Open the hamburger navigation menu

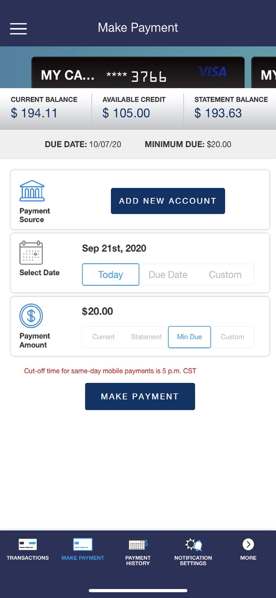[18, 29]
